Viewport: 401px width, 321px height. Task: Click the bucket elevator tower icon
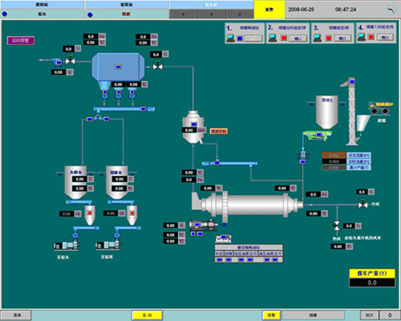[351, 112]
